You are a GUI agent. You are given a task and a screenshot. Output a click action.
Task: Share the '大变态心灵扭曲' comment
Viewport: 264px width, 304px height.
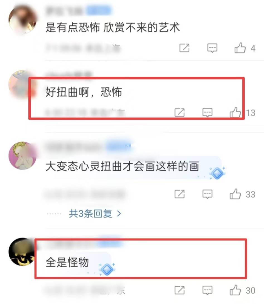(x=179, y=194)
